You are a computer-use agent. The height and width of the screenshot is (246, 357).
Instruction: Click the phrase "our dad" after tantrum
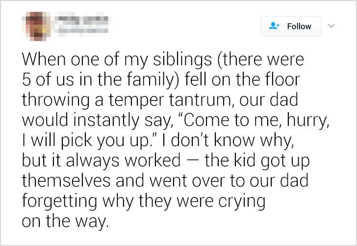tap(268, 100)
